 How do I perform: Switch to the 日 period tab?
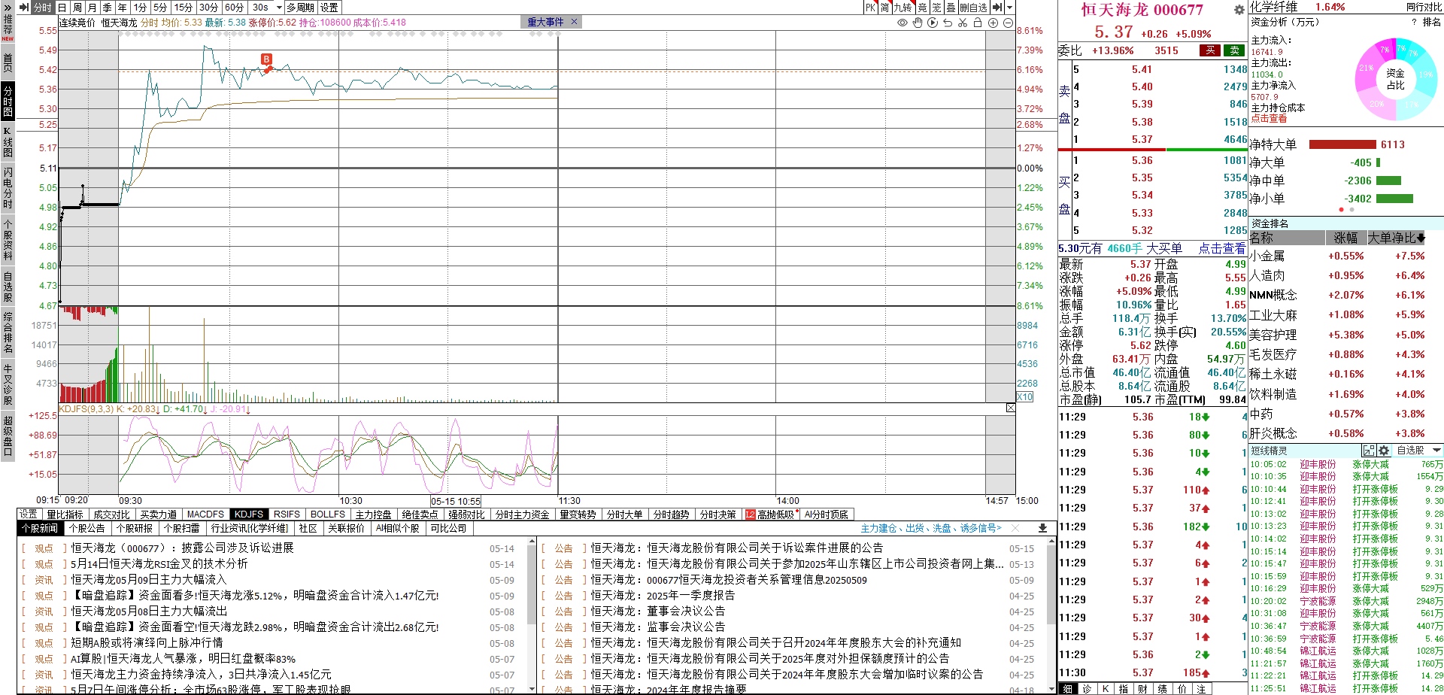[x=62, y=8]
